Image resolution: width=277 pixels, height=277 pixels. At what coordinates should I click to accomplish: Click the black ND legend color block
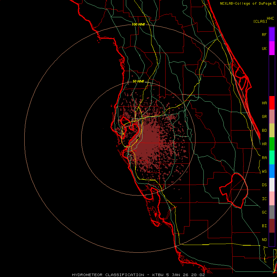[x=272, y=239]
